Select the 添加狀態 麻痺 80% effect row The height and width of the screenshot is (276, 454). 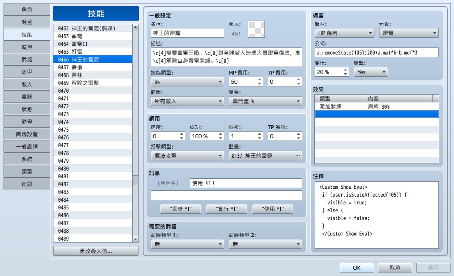tap(376, 107)
